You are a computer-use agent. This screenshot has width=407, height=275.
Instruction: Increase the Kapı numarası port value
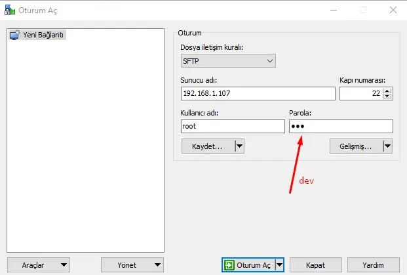click(x=387, y=91)
